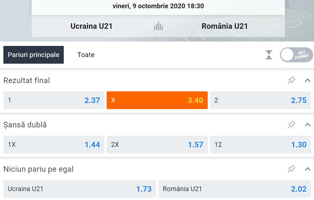Select home win odds 2.37

(x=54, y=100)
